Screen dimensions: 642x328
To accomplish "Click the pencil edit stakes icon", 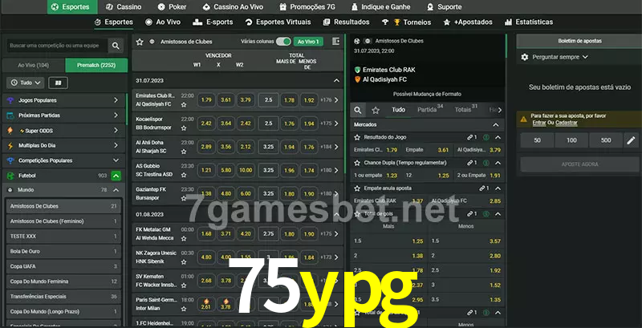I will (631, 140).
